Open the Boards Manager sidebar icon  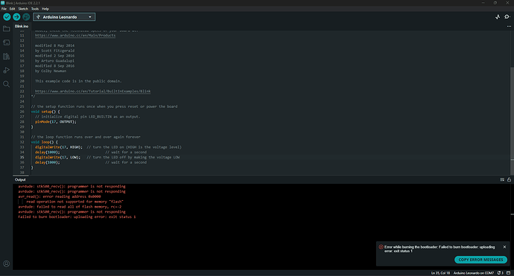coord(6,42)
